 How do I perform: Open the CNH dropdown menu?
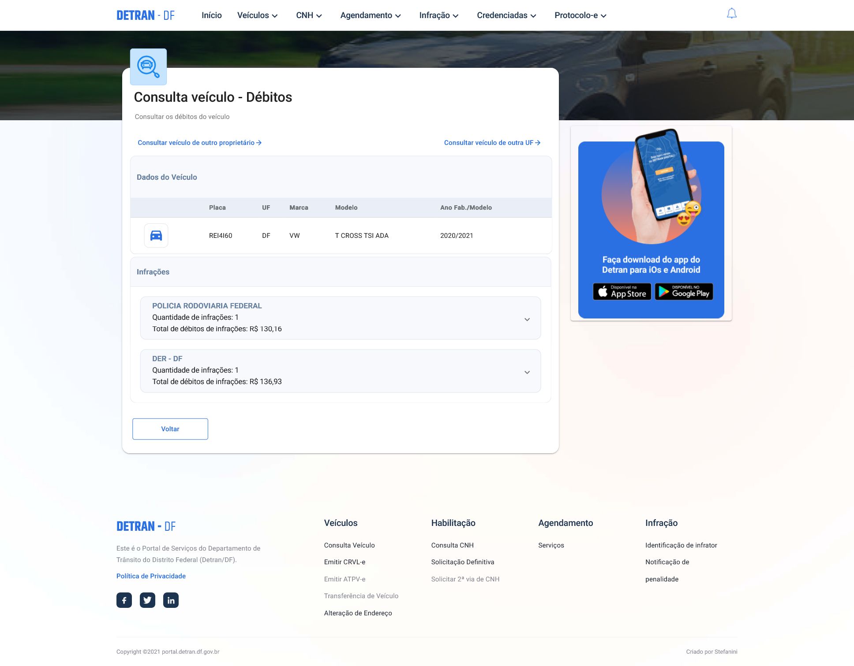click(309, 15)
